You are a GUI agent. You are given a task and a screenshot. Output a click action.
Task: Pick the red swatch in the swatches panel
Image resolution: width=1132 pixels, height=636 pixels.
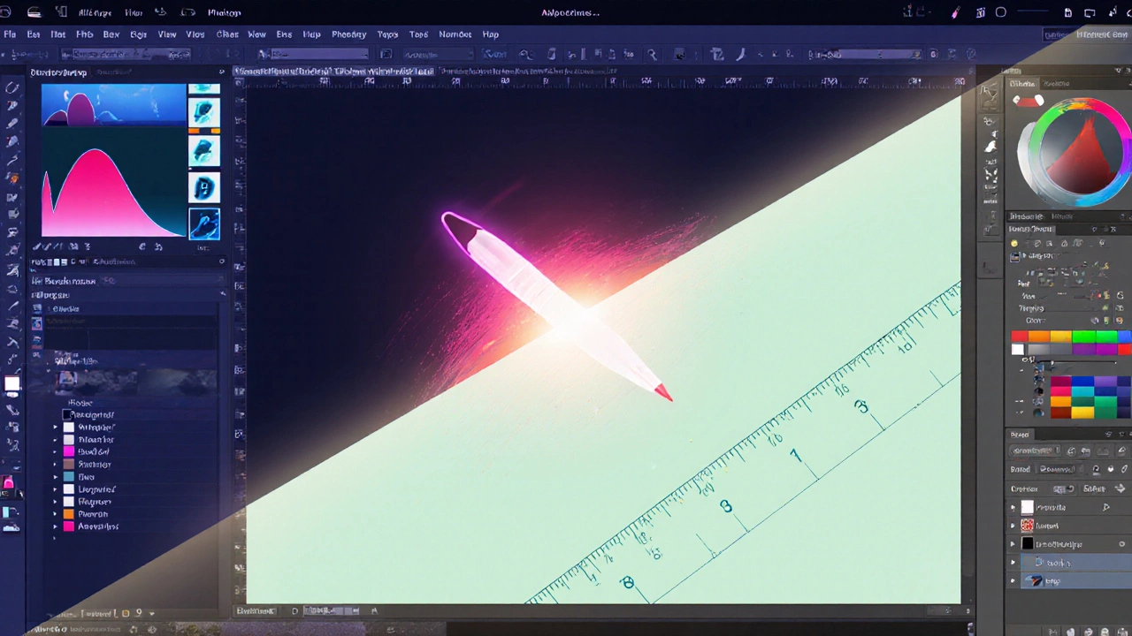(x=1019, y=337)
